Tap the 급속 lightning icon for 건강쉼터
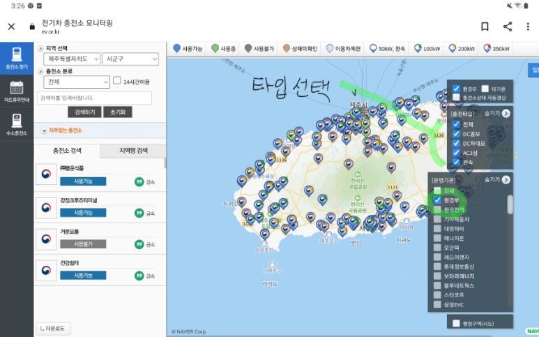 tap(139, 276)
